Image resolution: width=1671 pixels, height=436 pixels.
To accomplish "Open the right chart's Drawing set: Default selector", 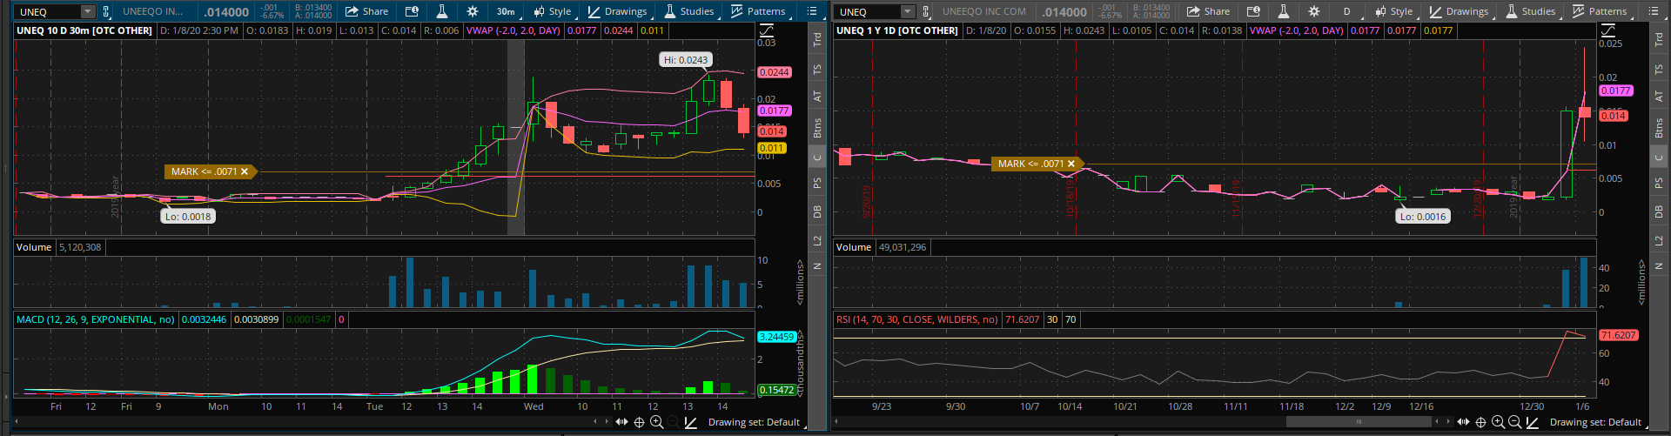I will coord(1594,422).
